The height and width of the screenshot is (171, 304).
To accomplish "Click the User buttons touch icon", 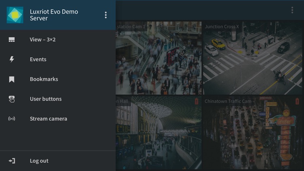I will [12, 99].
